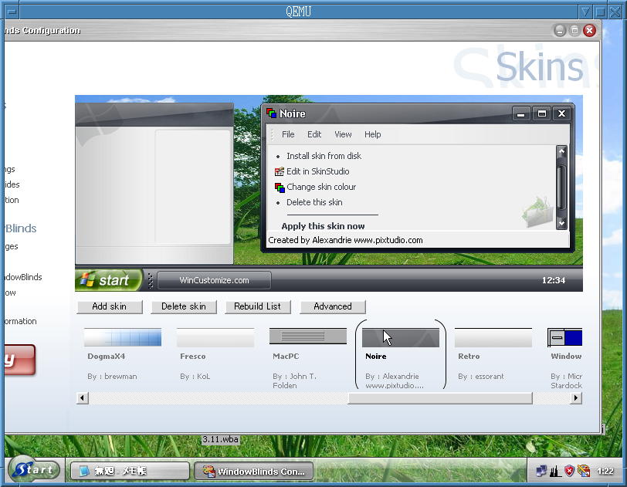
Task: Click Delete this skin link
Action: [314, 202]
